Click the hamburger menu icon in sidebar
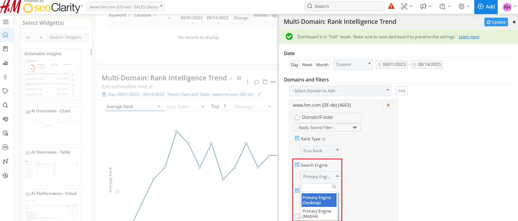 [x=6, y=22]
